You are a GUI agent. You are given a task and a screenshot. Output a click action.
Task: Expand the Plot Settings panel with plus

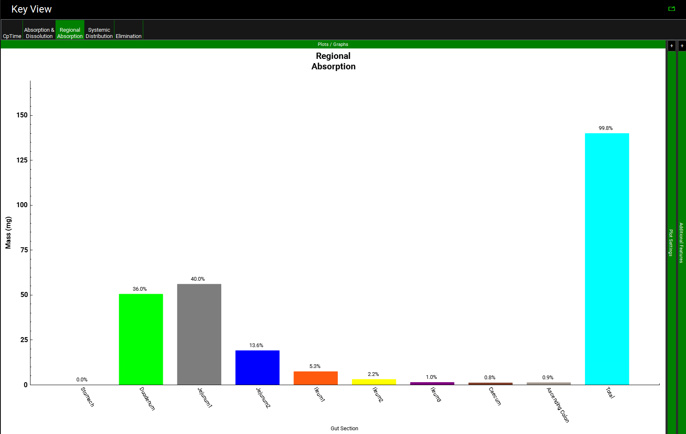(x=671, y=46)
